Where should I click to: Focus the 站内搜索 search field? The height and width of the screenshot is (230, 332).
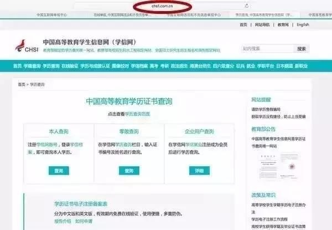268,49
